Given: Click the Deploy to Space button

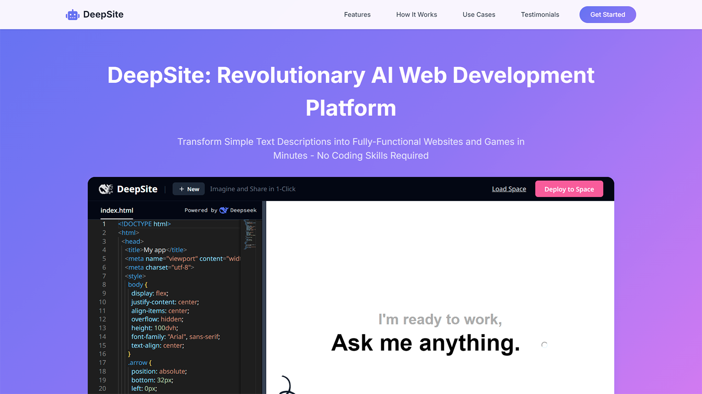Looking at the screenshot, I should [569, 189].
